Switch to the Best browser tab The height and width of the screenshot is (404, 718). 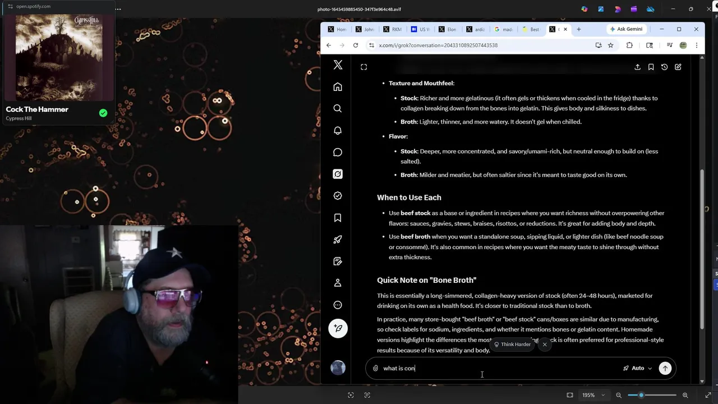click(531, 29)
